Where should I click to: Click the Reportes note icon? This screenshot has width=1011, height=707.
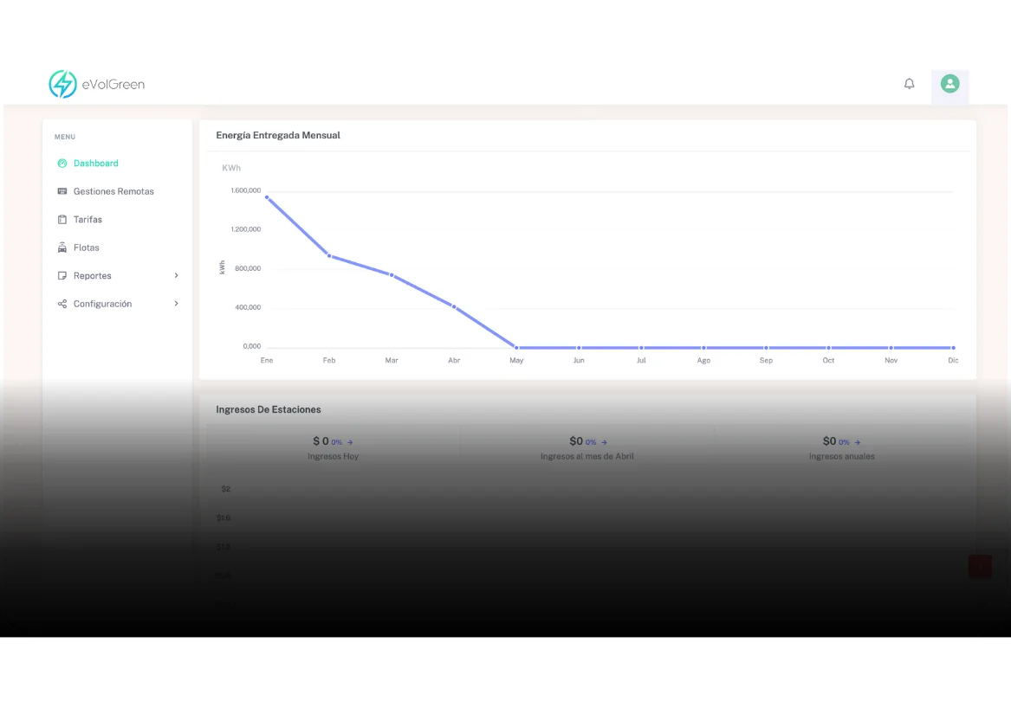(62, 275)
